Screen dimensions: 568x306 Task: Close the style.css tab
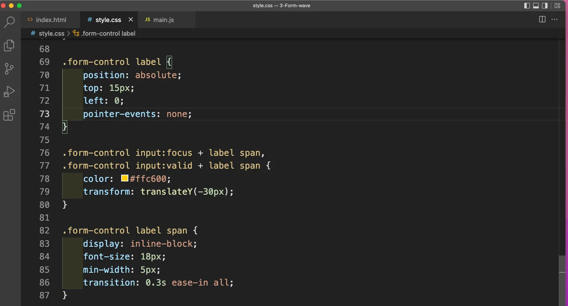click(x=131, y=20)
